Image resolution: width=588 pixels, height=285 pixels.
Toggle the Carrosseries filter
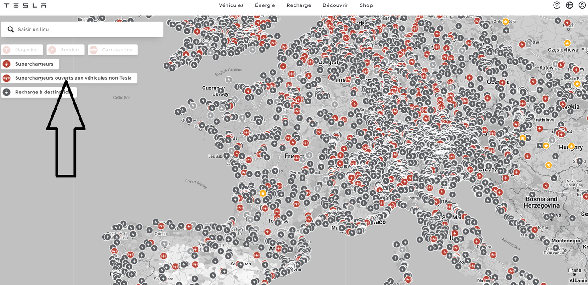pyautogui.click(x=113, y=49)
